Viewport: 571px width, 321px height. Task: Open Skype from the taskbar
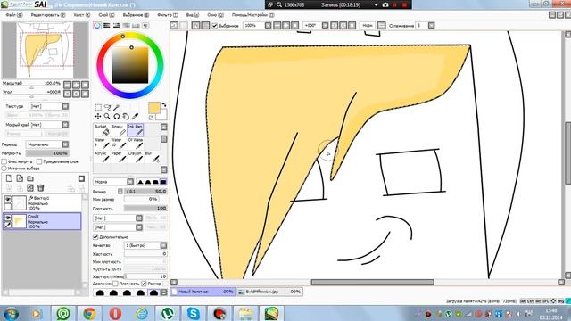pyautogui.click(x=193, y=313)
